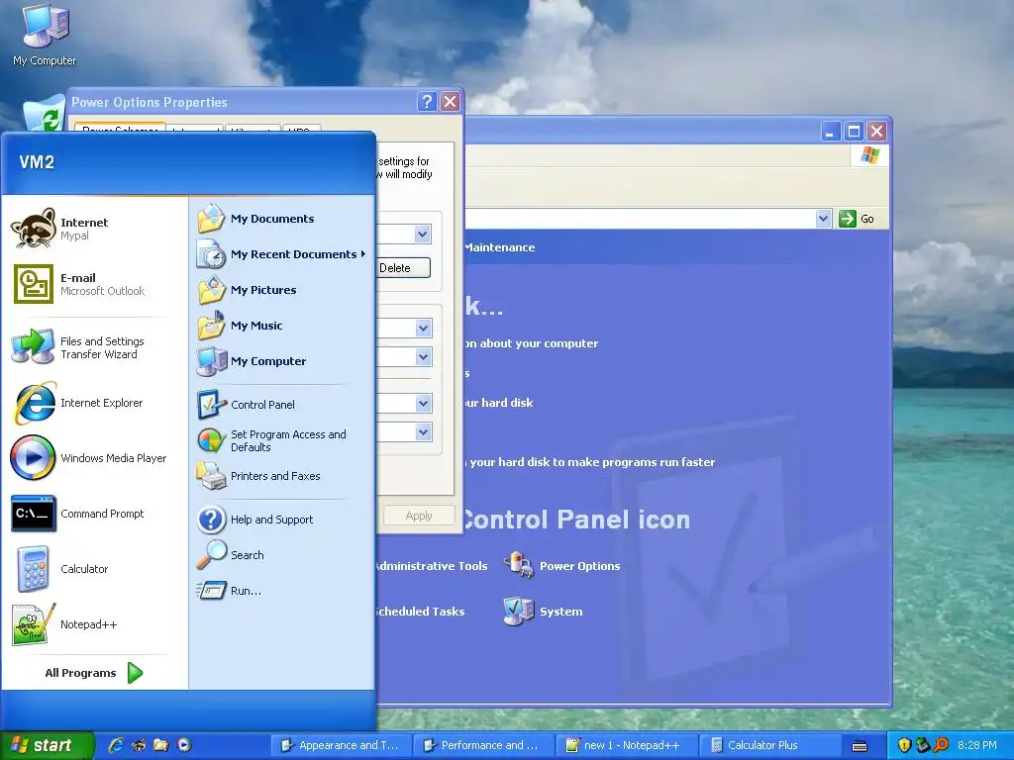Open Set Program Access and Defaults

pos(271,440)
